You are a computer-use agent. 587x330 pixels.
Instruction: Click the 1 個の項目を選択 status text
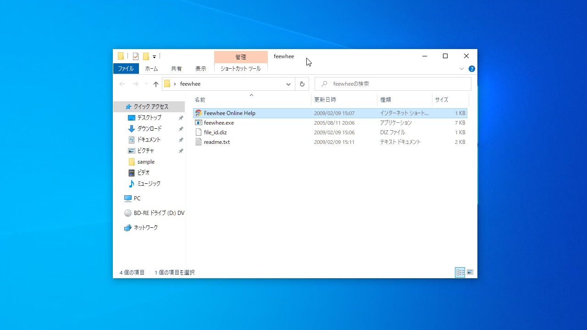coord(174,272)
